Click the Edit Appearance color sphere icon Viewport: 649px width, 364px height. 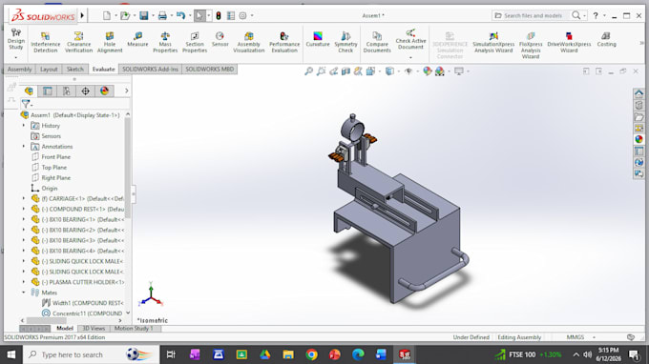point(428,71)
